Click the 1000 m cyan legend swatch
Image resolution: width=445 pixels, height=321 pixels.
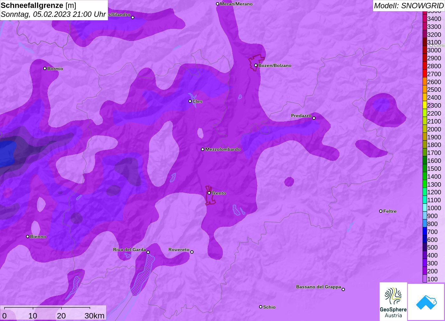tap(425, 208)
